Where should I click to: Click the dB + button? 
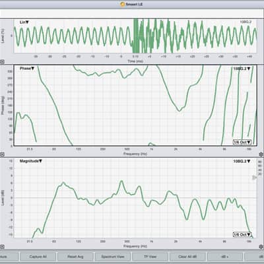pos(225,257)
